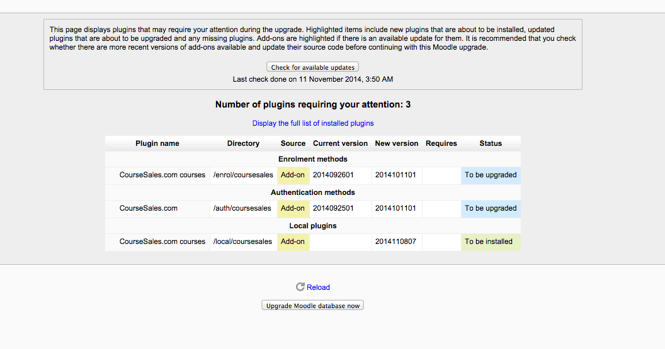Viewport: 665px width, 349px height.
Task: Open the full list of installed plugins
Action: pos(313,123)
